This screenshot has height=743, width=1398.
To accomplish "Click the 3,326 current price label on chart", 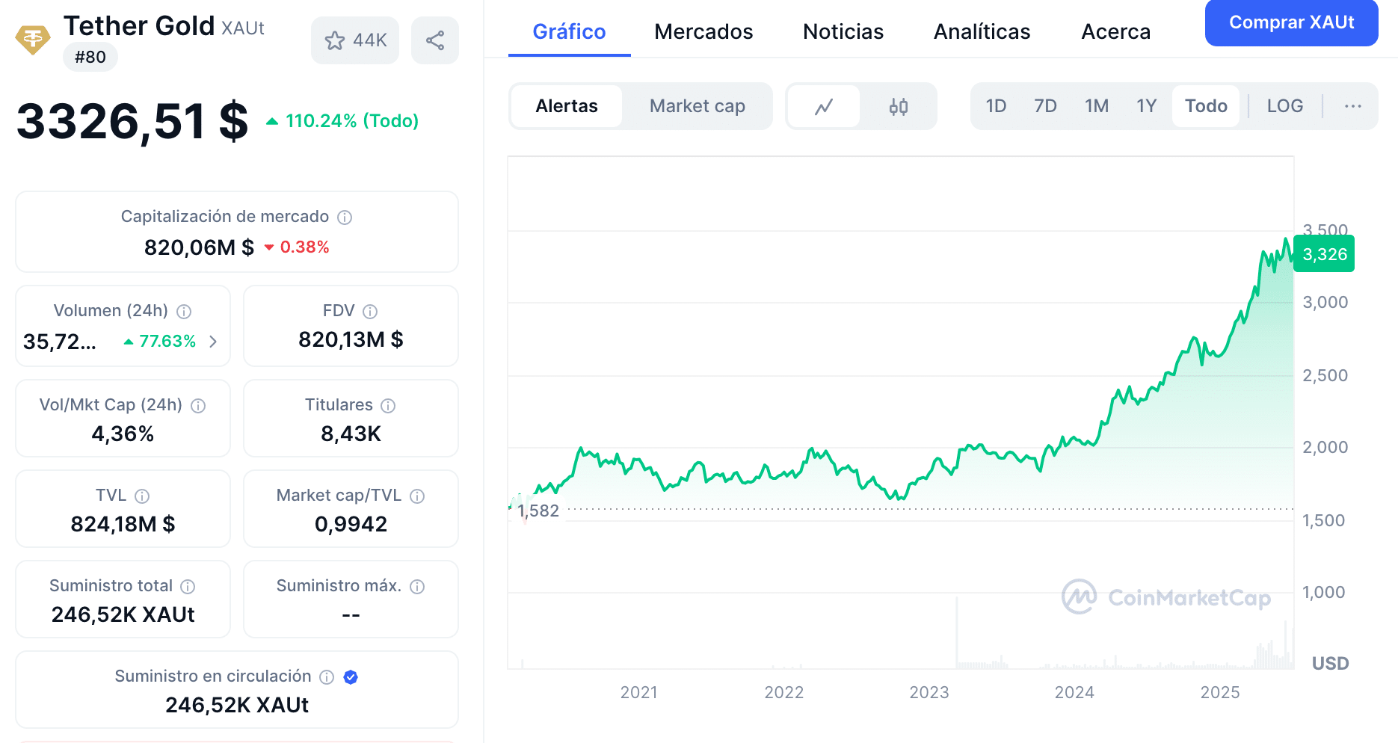I will pyautogui.click(x=1324, y=254).
